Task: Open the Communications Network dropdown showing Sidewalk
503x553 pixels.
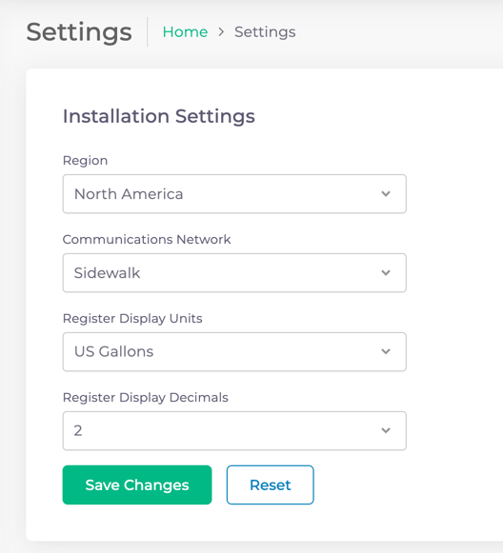Action: point(234,272)
